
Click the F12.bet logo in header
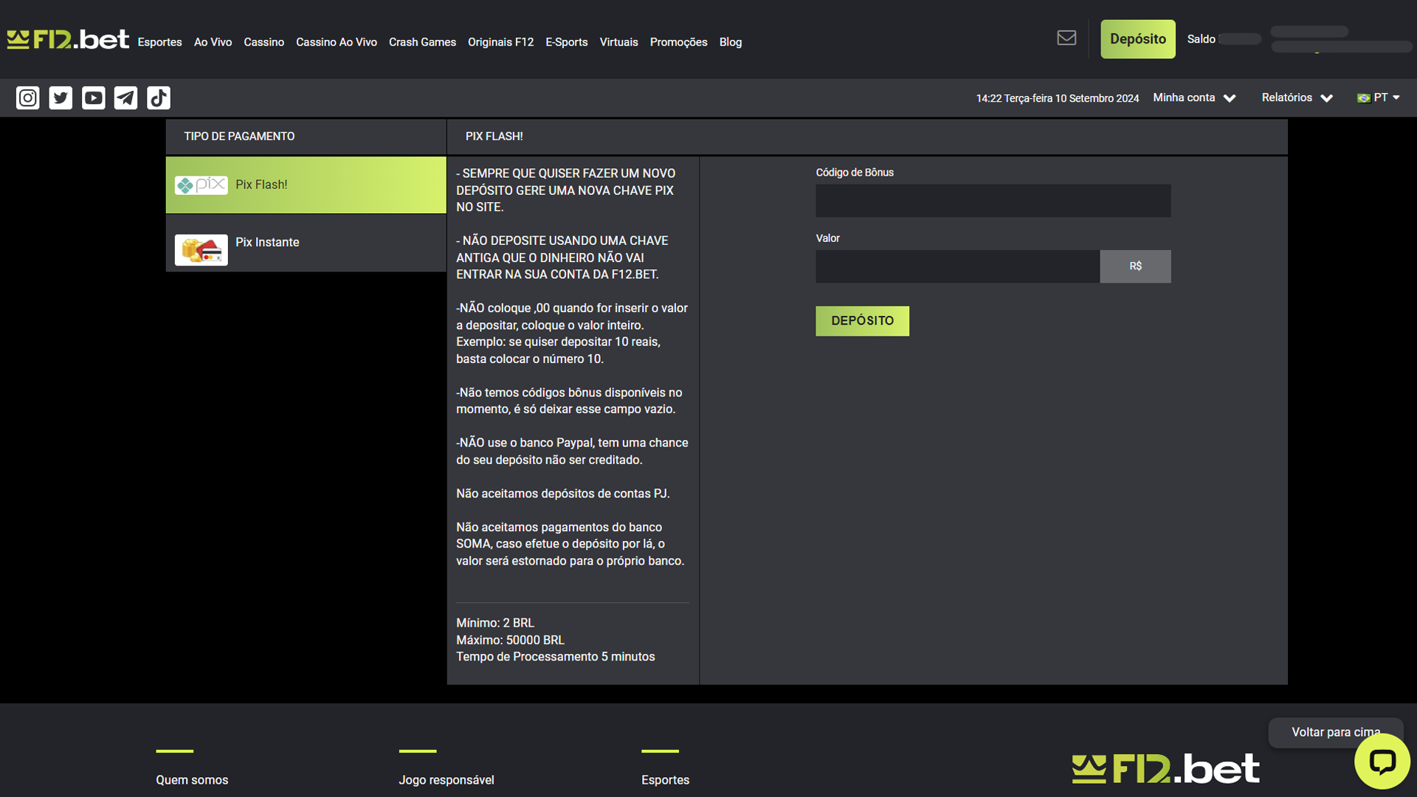coord(68,39)
